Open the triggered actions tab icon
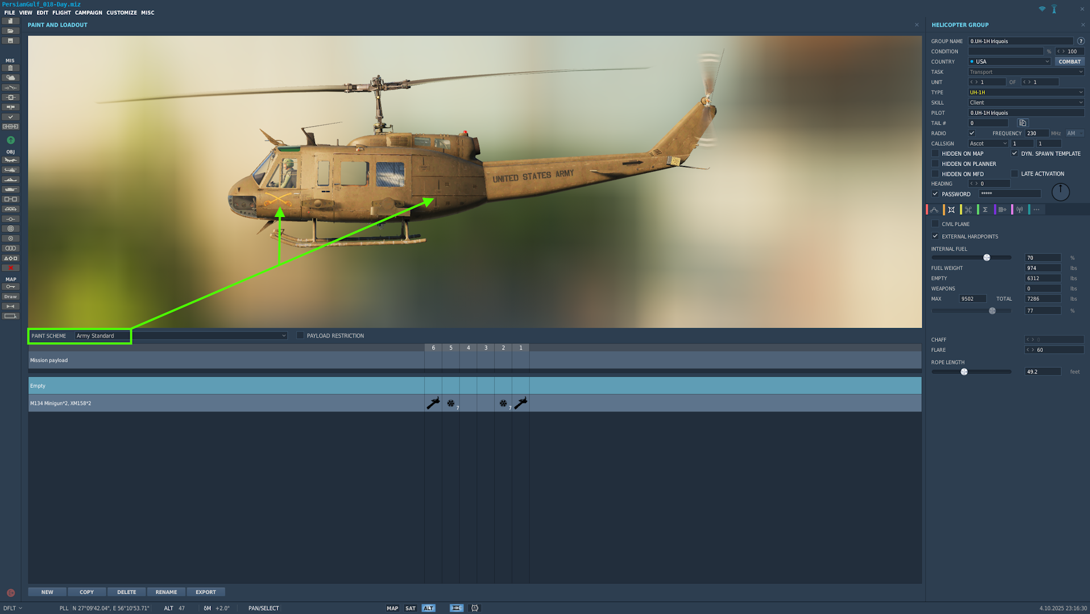The height and width of the screenshot is (614, 1090). (x=968, y=210)
